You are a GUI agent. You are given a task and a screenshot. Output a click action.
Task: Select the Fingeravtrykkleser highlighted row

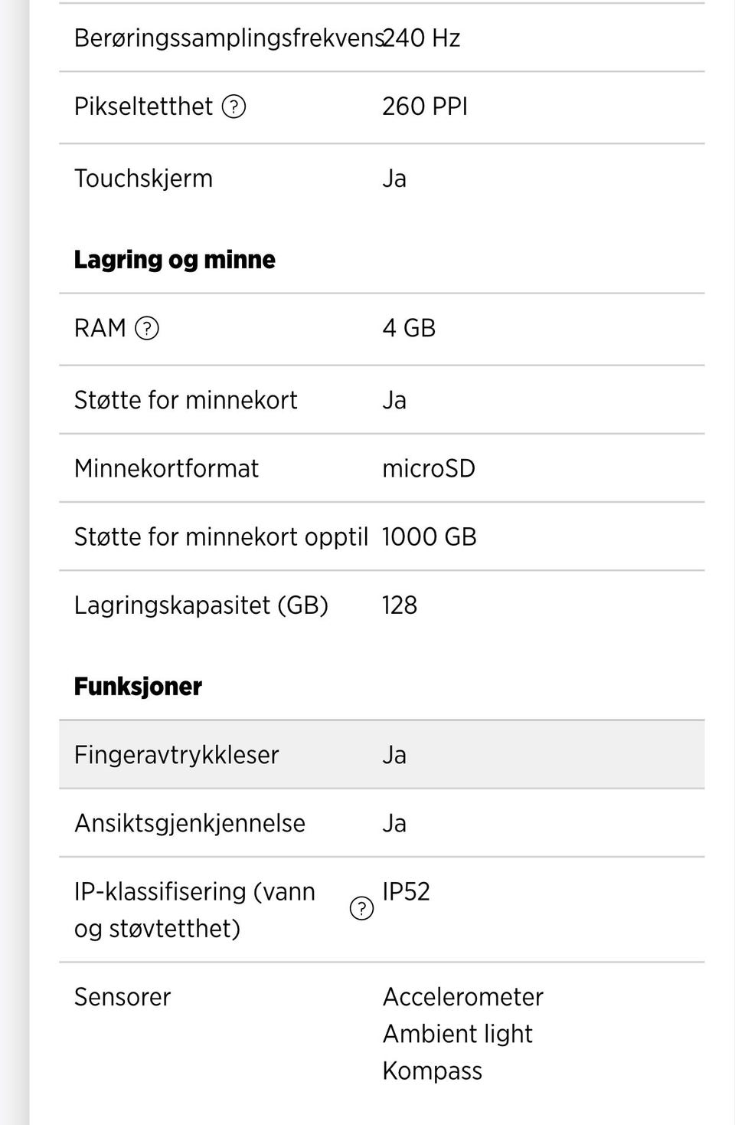click(x=381, y=755)
